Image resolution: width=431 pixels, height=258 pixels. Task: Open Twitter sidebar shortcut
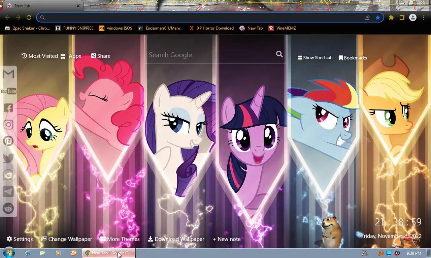pyautogui.click(x=8, y=158)
